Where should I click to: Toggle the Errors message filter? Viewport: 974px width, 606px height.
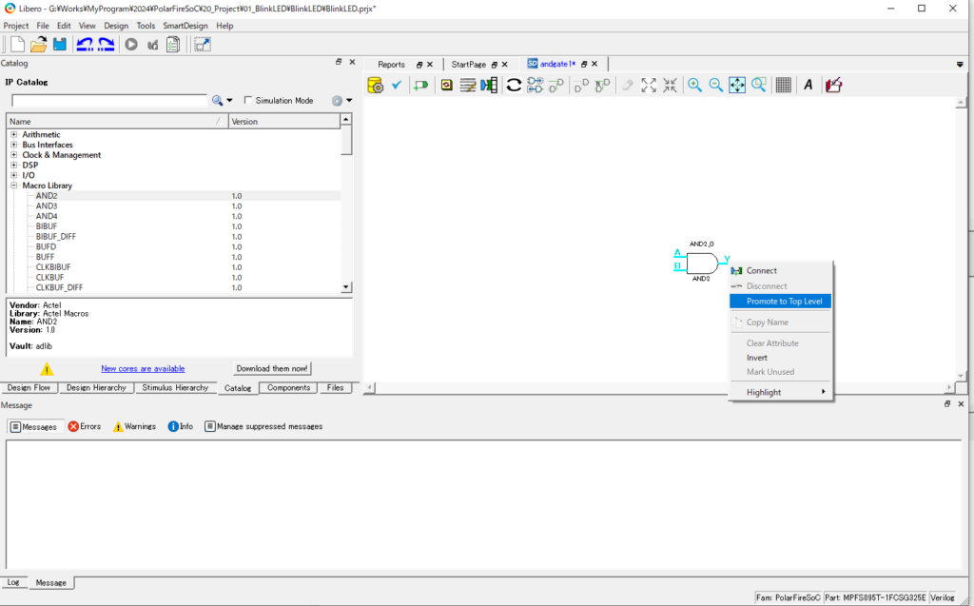(84, 426)
